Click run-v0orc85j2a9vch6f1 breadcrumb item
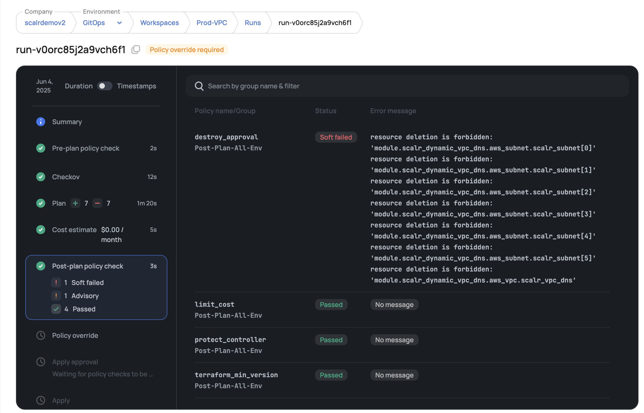This screenshot has height=413, width=644. (x=315, y=23)
